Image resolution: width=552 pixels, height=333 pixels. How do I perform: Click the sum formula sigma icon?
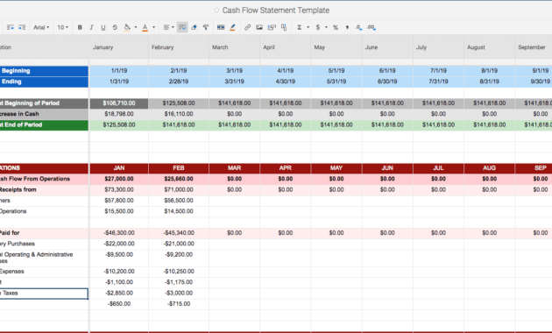tap(300, 27)
